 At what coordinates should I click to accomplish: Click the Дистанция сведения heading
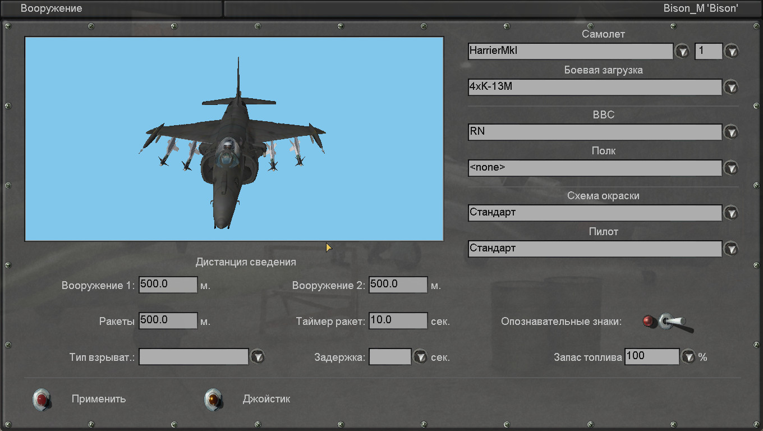pos(246,262)
